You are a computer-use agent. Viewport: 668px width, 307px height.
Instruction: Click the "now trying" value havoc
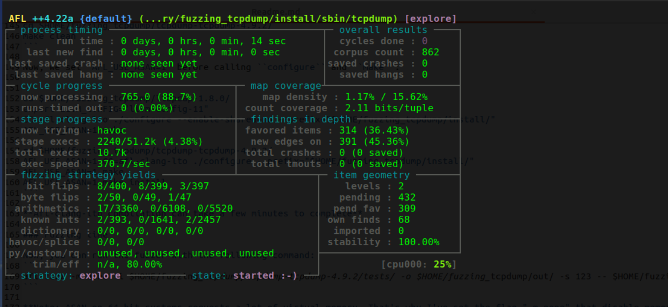click(111, 130)
